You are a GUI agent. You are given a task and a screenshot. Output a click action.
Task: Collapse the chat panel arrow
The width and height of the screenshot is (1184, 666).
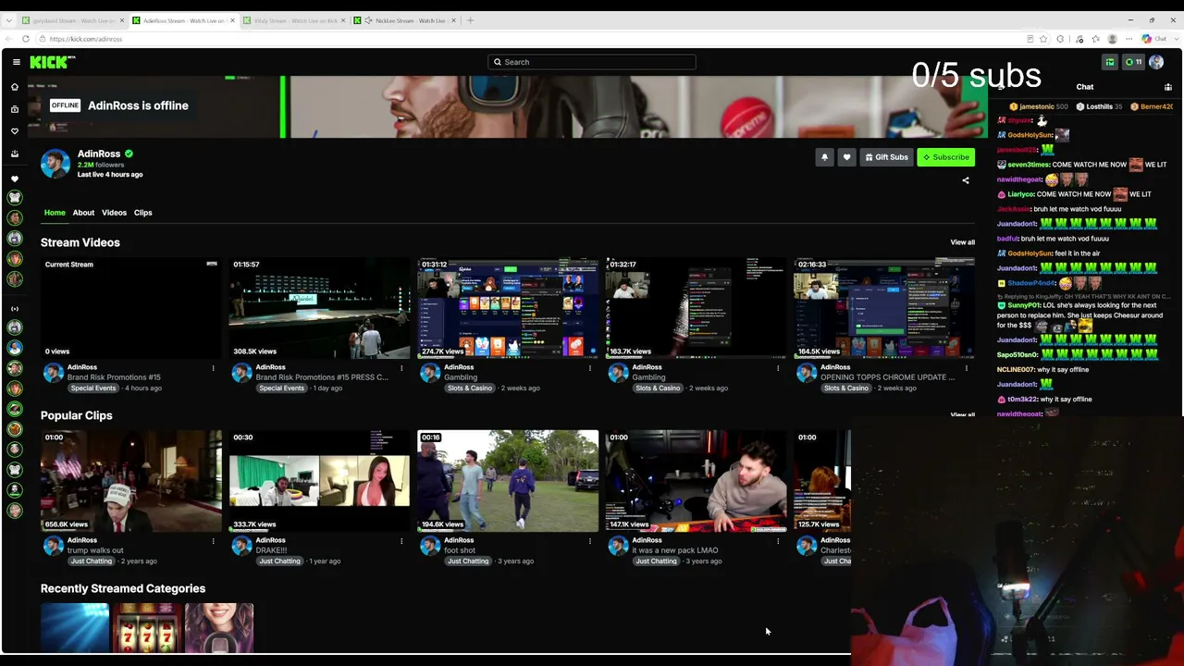(1001, 87)
